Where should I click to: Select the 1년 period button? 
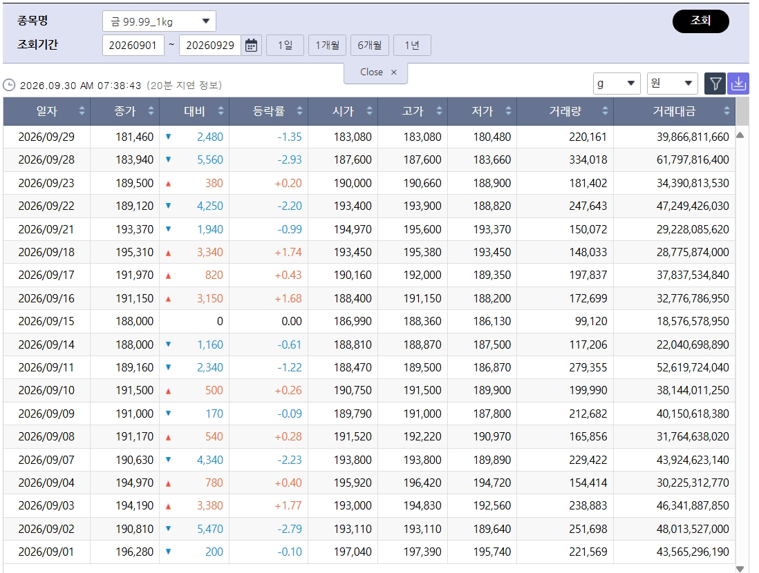click(x=412, y=46)
